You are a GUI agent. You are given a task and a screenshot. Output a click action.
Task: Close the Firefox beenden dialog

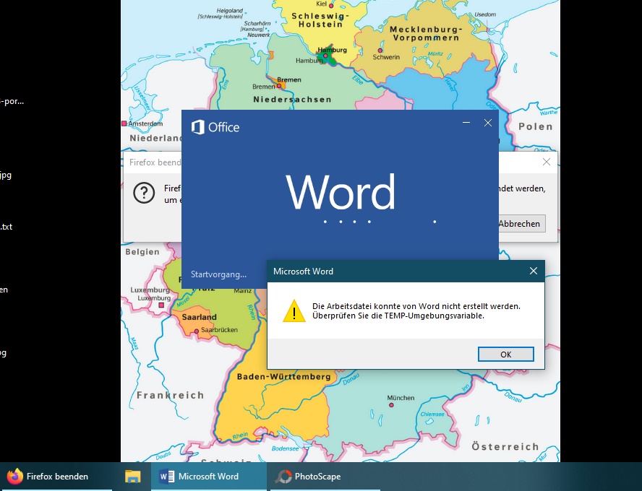point(546,162)
